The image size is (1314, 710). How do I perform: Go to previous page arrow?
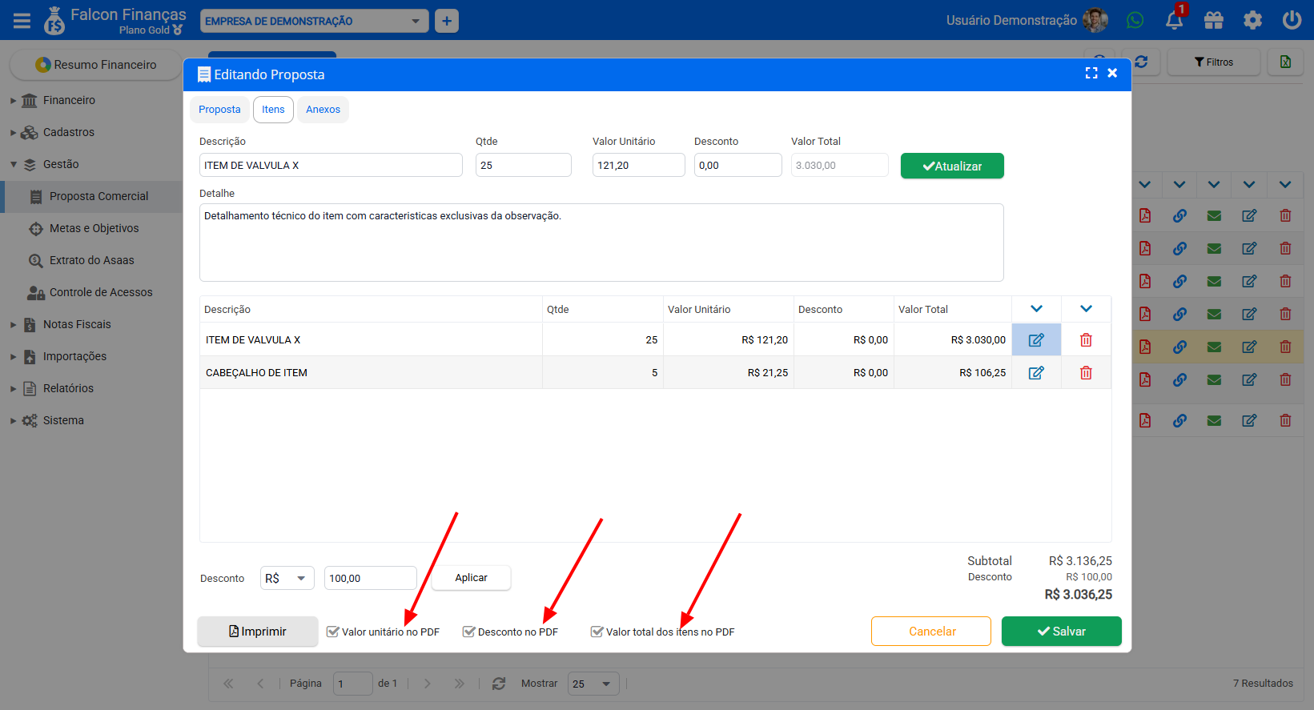[260, 684]
